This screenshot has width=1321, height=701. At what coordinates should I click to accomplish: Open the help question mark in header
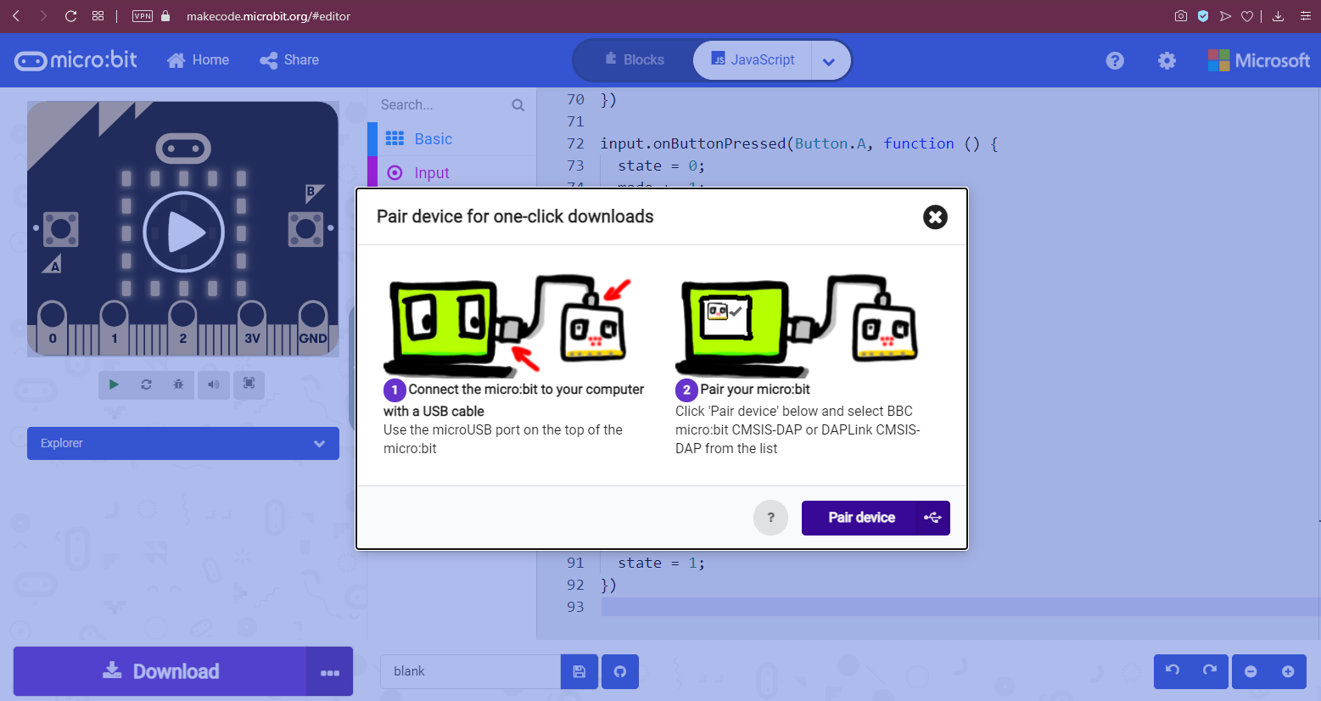click(x=1115, y=60)
